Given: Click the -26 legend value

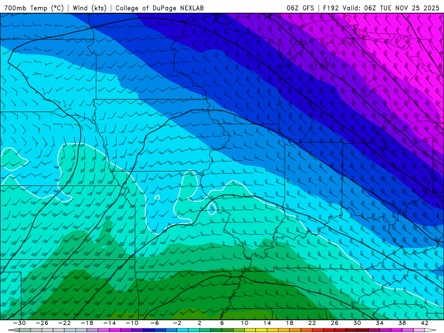Looking at the screenshot, I should (x=42, y=323).
